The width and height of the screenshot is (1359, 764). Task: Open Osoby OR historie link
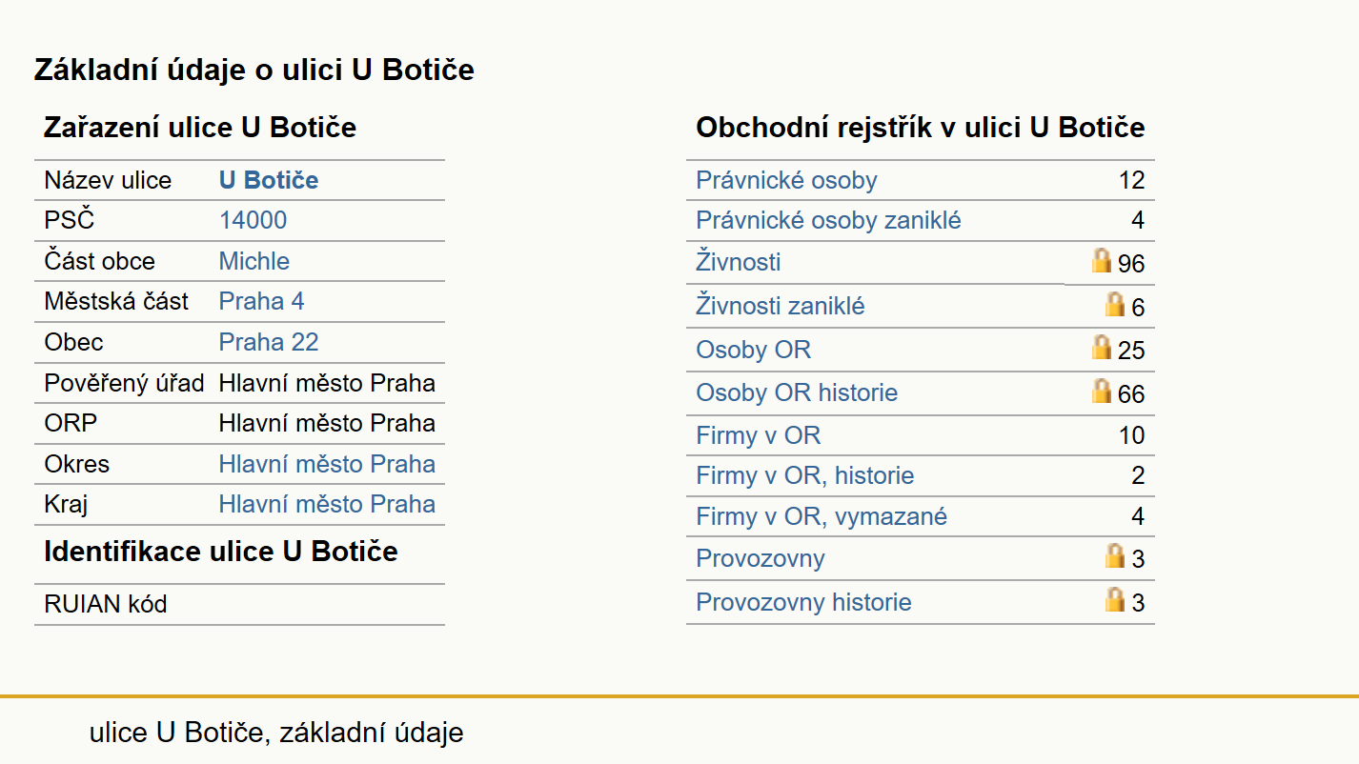797,392
